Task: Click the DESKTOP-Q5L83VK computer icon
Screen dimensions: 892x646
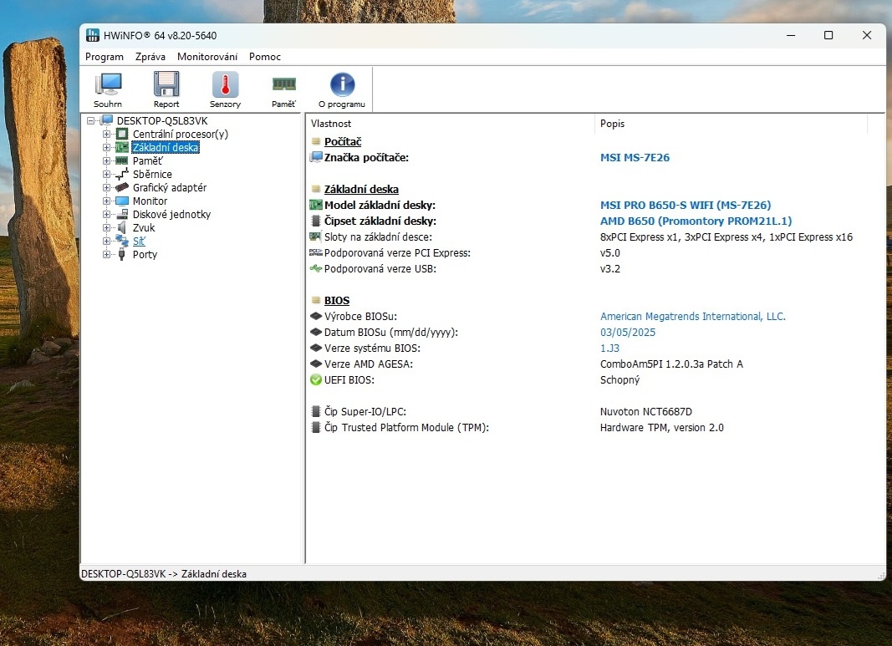Action: [x=106, y=120]
